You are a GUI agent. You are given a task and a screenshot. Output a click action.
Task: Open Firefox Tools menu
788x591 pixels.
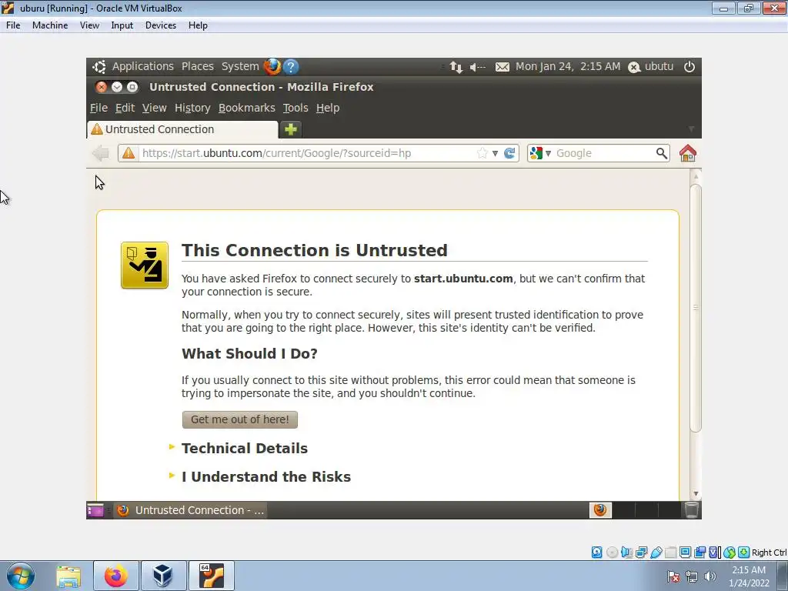pos(295,108)
